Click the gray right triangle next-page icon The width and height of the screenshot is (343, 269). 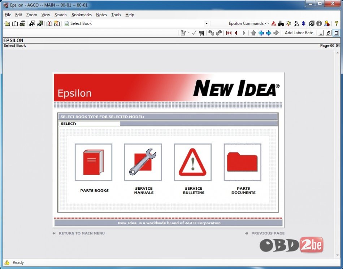pos(244,33)
